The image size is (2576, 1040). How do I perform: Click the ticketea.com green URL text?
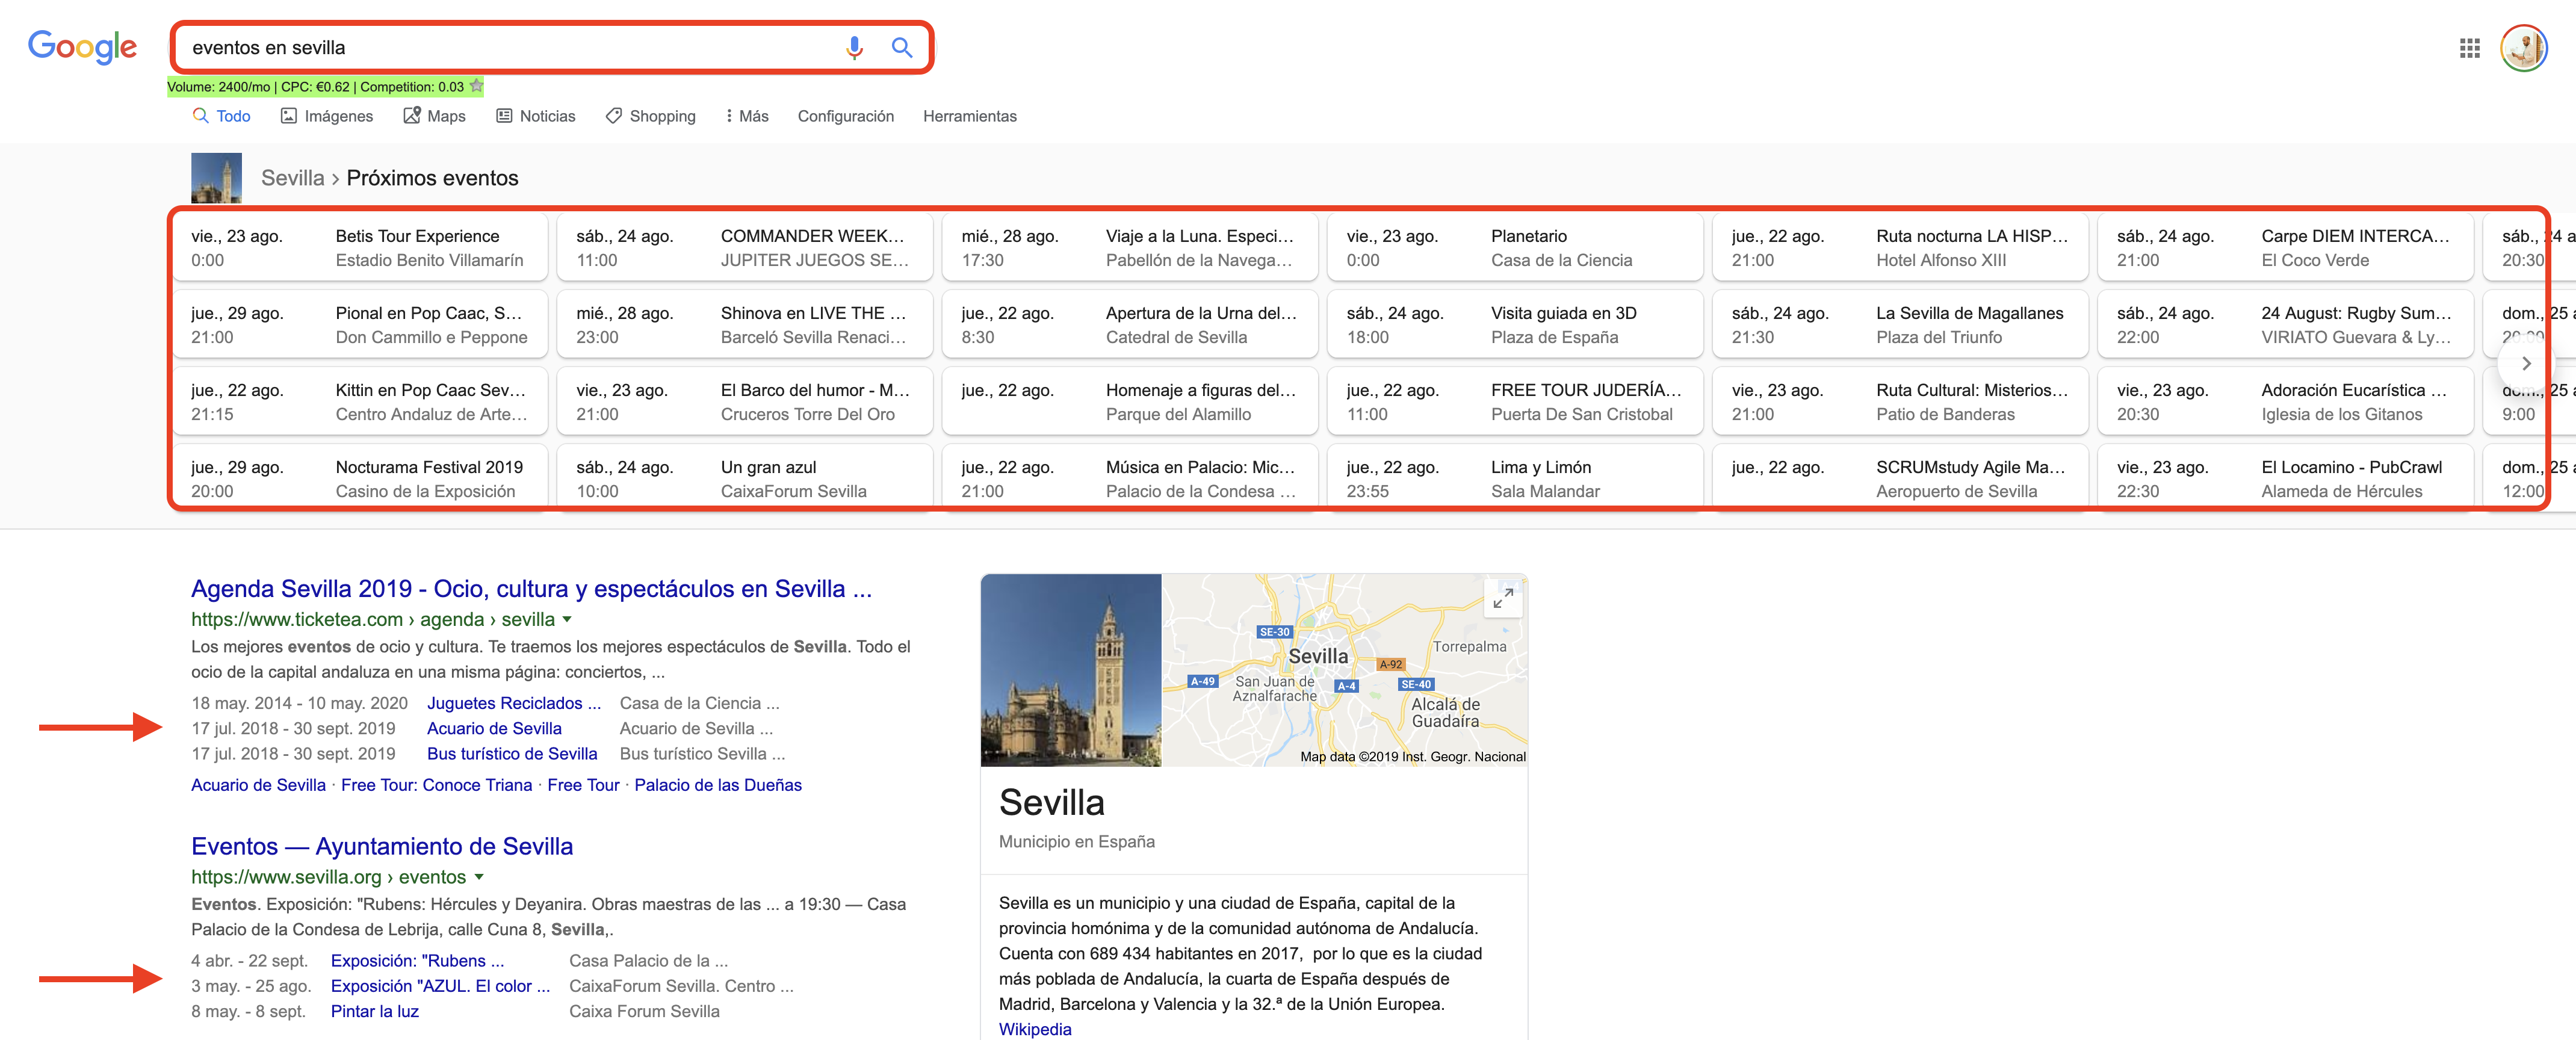pos(372,619)
